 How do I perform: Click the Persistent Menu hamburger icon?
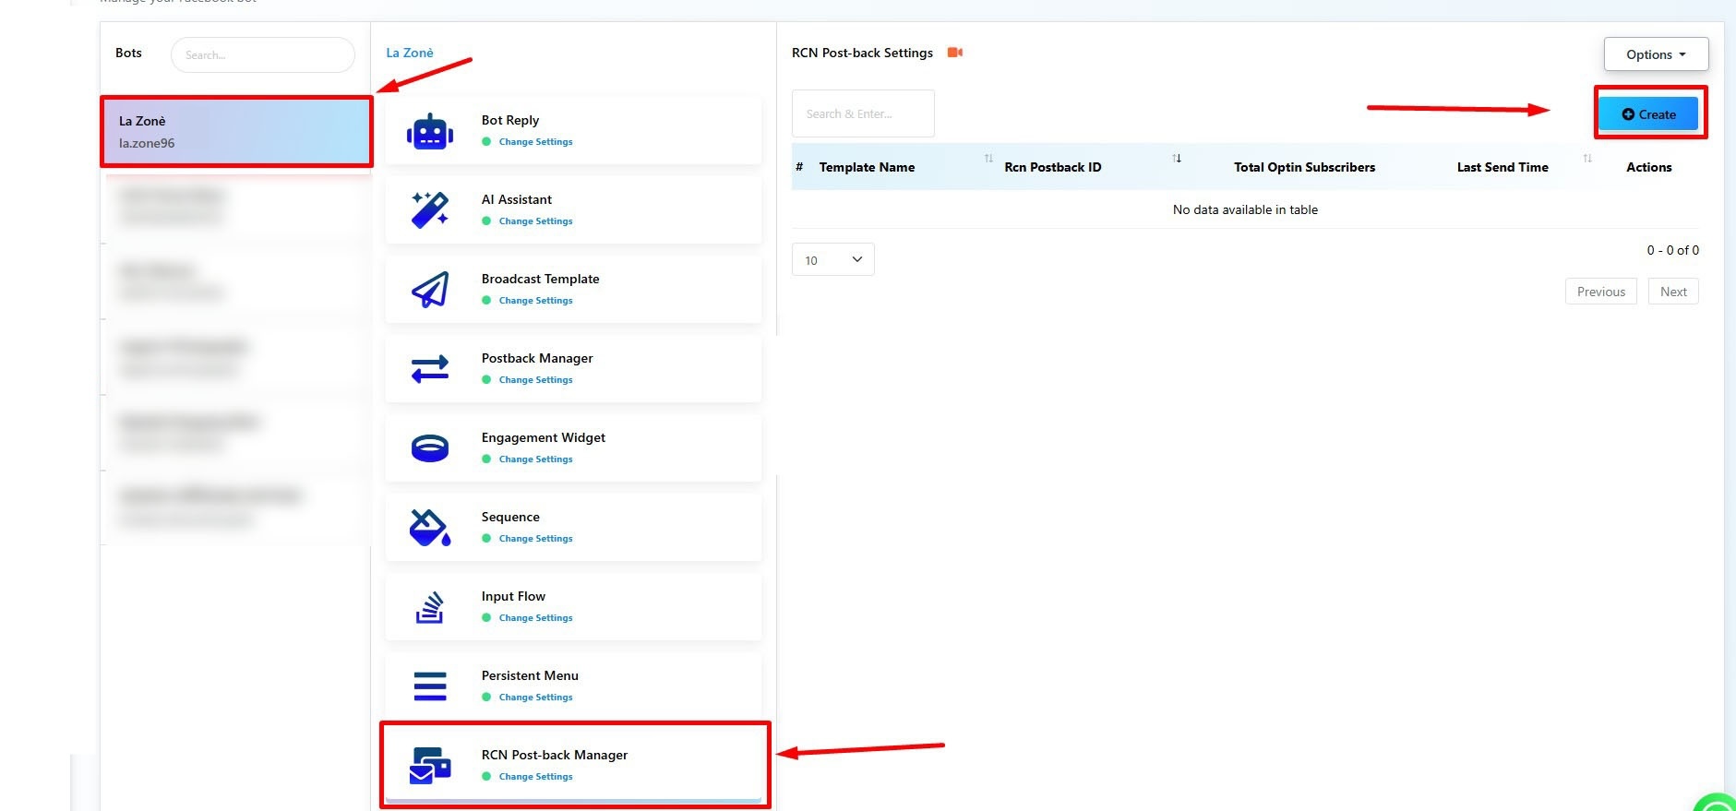click(430, 686)
